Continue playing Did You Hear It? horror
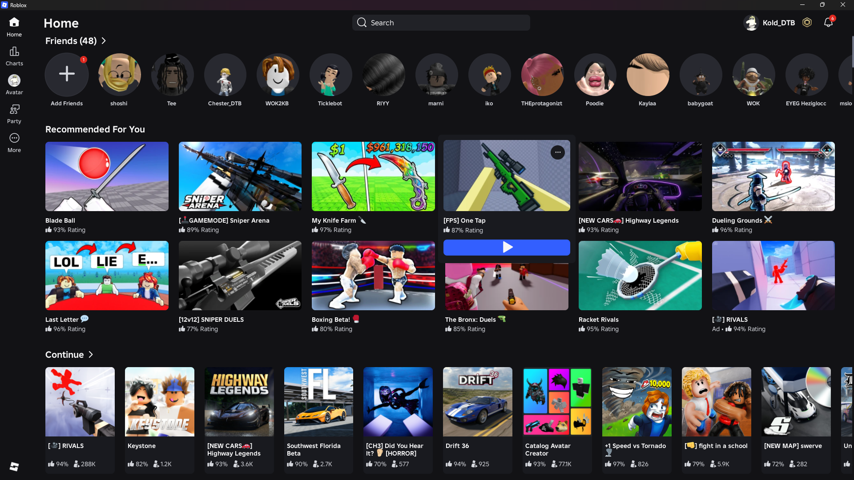The width and height of the screenshot is (854, 480). [x=398, y=402]
